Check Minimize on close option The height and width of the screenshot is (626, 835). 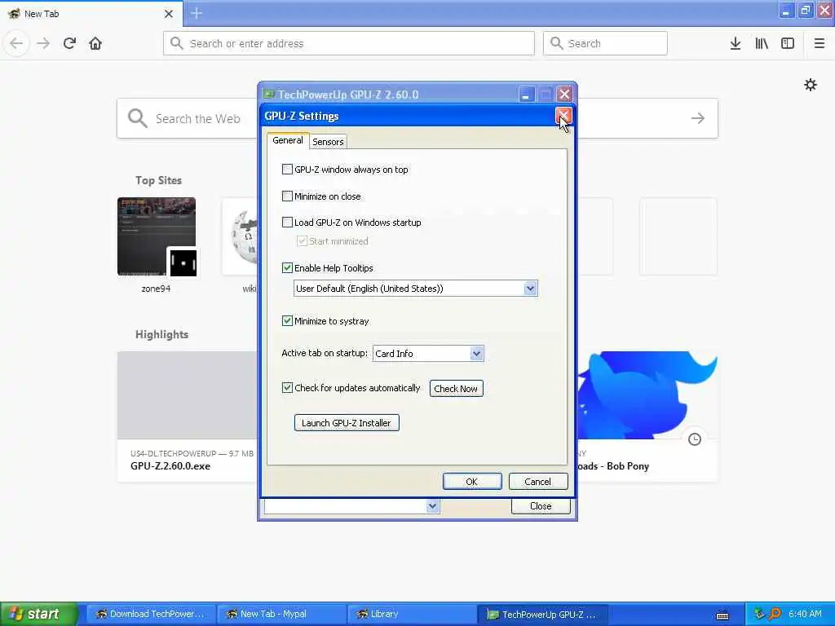pyautogui.click(x=287, y=196)
